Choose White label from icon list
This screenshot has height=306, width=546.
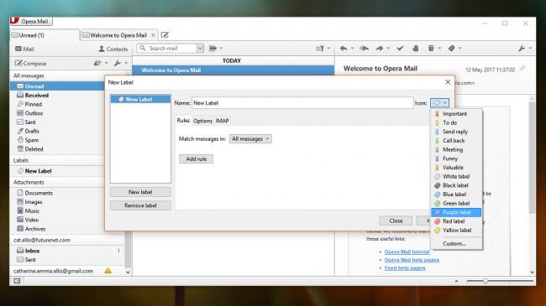(x=456, y=176)
